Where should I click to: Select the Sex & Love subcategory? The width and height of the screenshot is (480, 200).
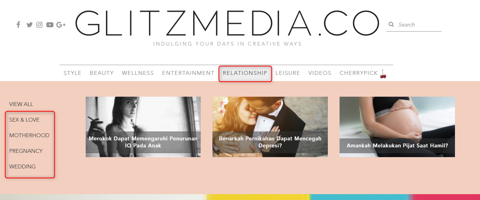(x=24, y=120)
